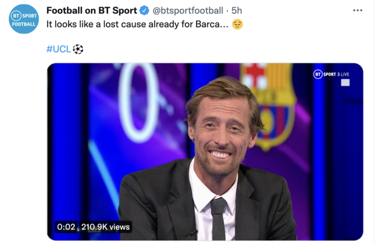The height and width of the screenshot is (245, 378).
Task: Click the @btsportfootball handle
Action: 189,10
